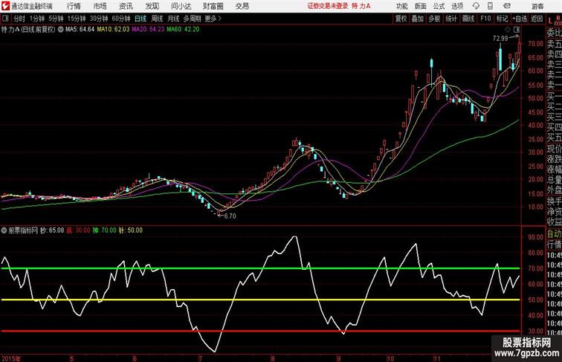
Task: Click the 叠加 overlay button
Action: pyautogui.click(x=418, y=19)
